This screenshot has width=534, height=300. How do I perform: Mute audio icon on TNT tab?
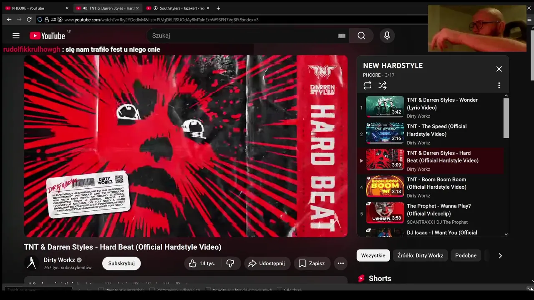[85, 8]
